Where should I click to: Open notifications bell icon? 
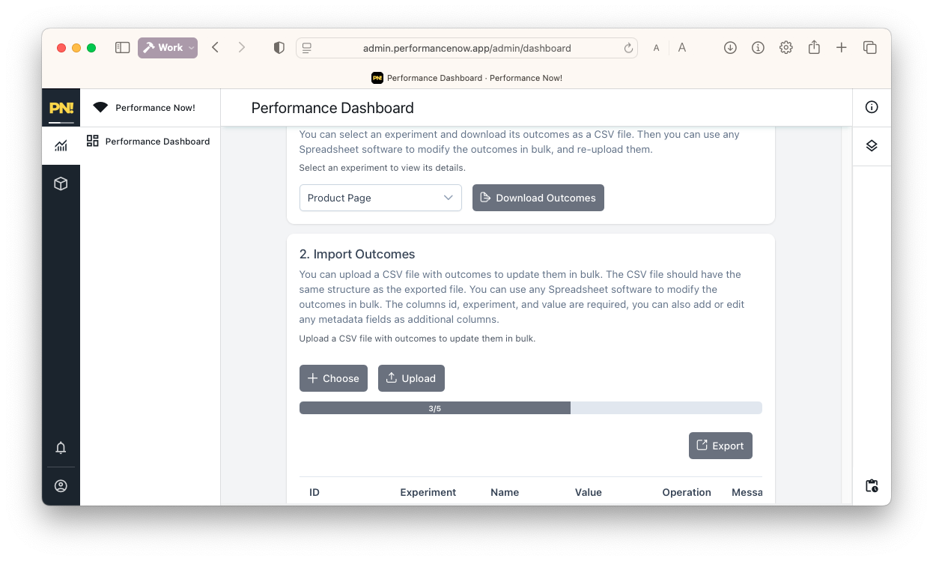61,448
